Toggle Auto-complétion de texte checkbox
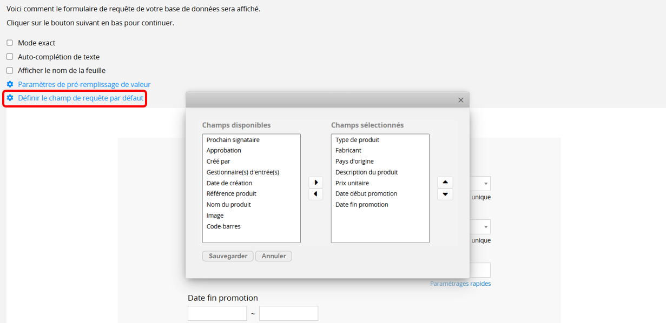 [10, 57]
